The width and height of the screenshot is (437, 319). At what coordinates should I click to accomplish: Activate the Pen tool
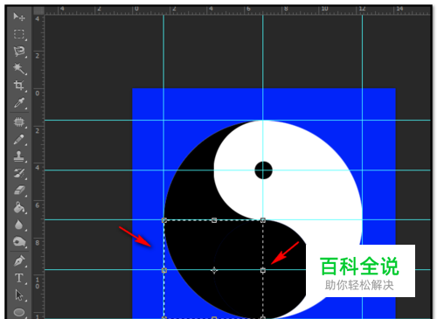(x=19, y=260)
